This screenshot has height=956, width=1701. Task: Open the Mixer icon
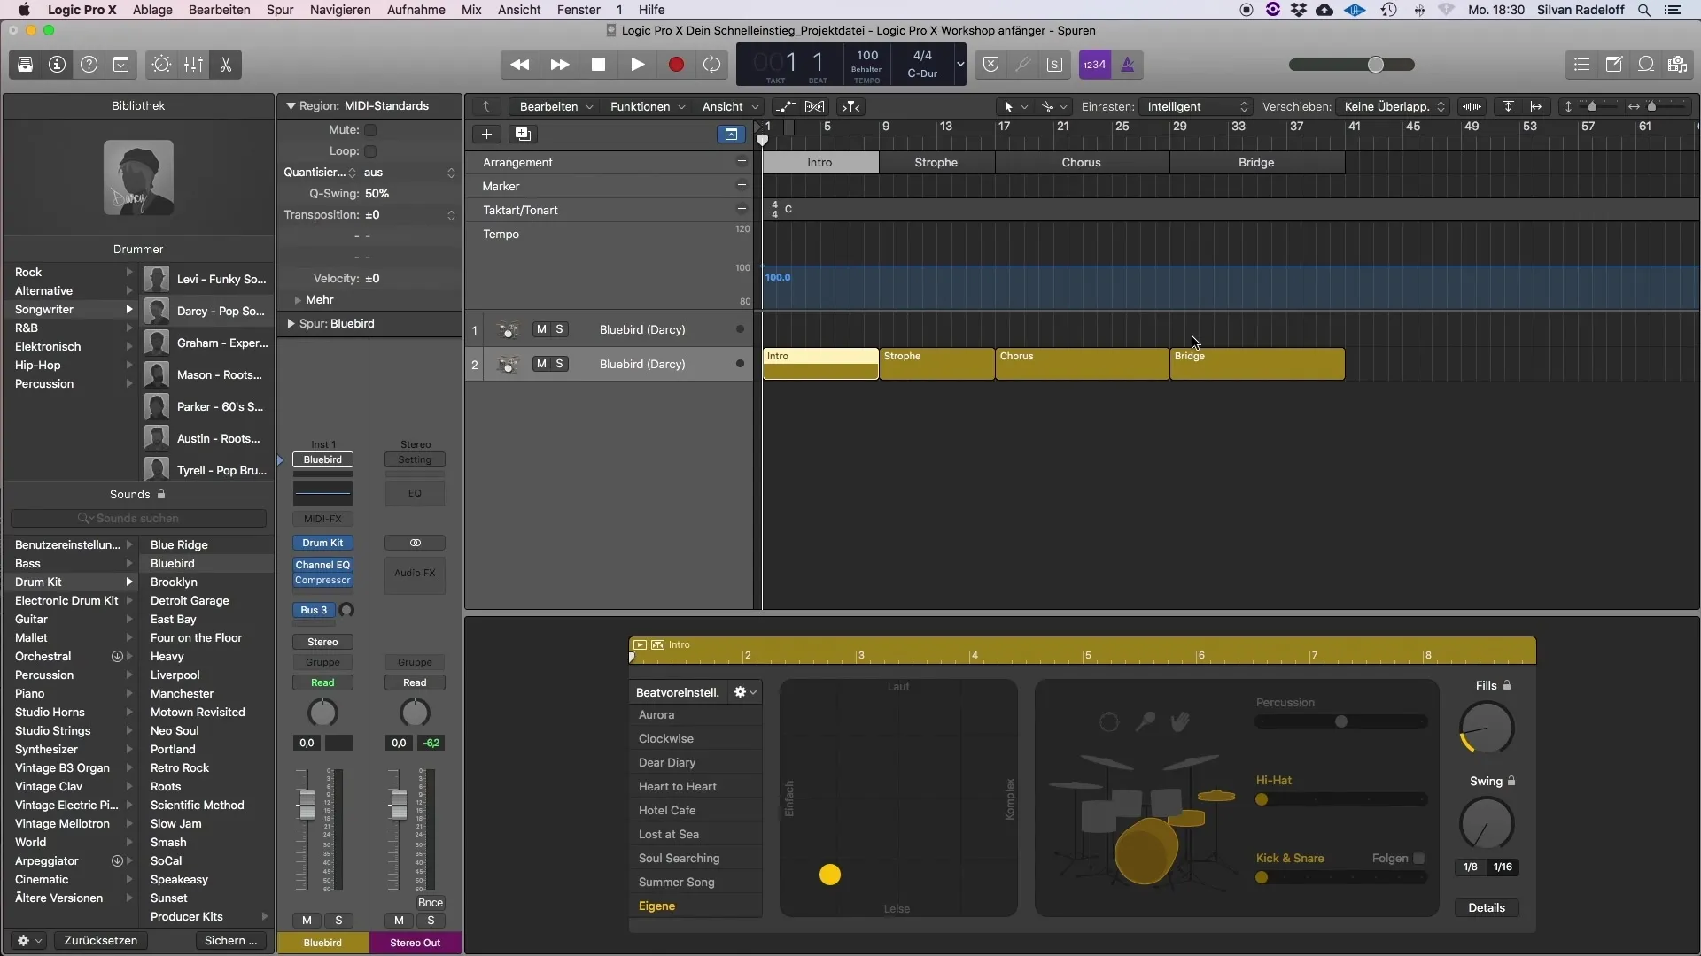click(193, 65)
